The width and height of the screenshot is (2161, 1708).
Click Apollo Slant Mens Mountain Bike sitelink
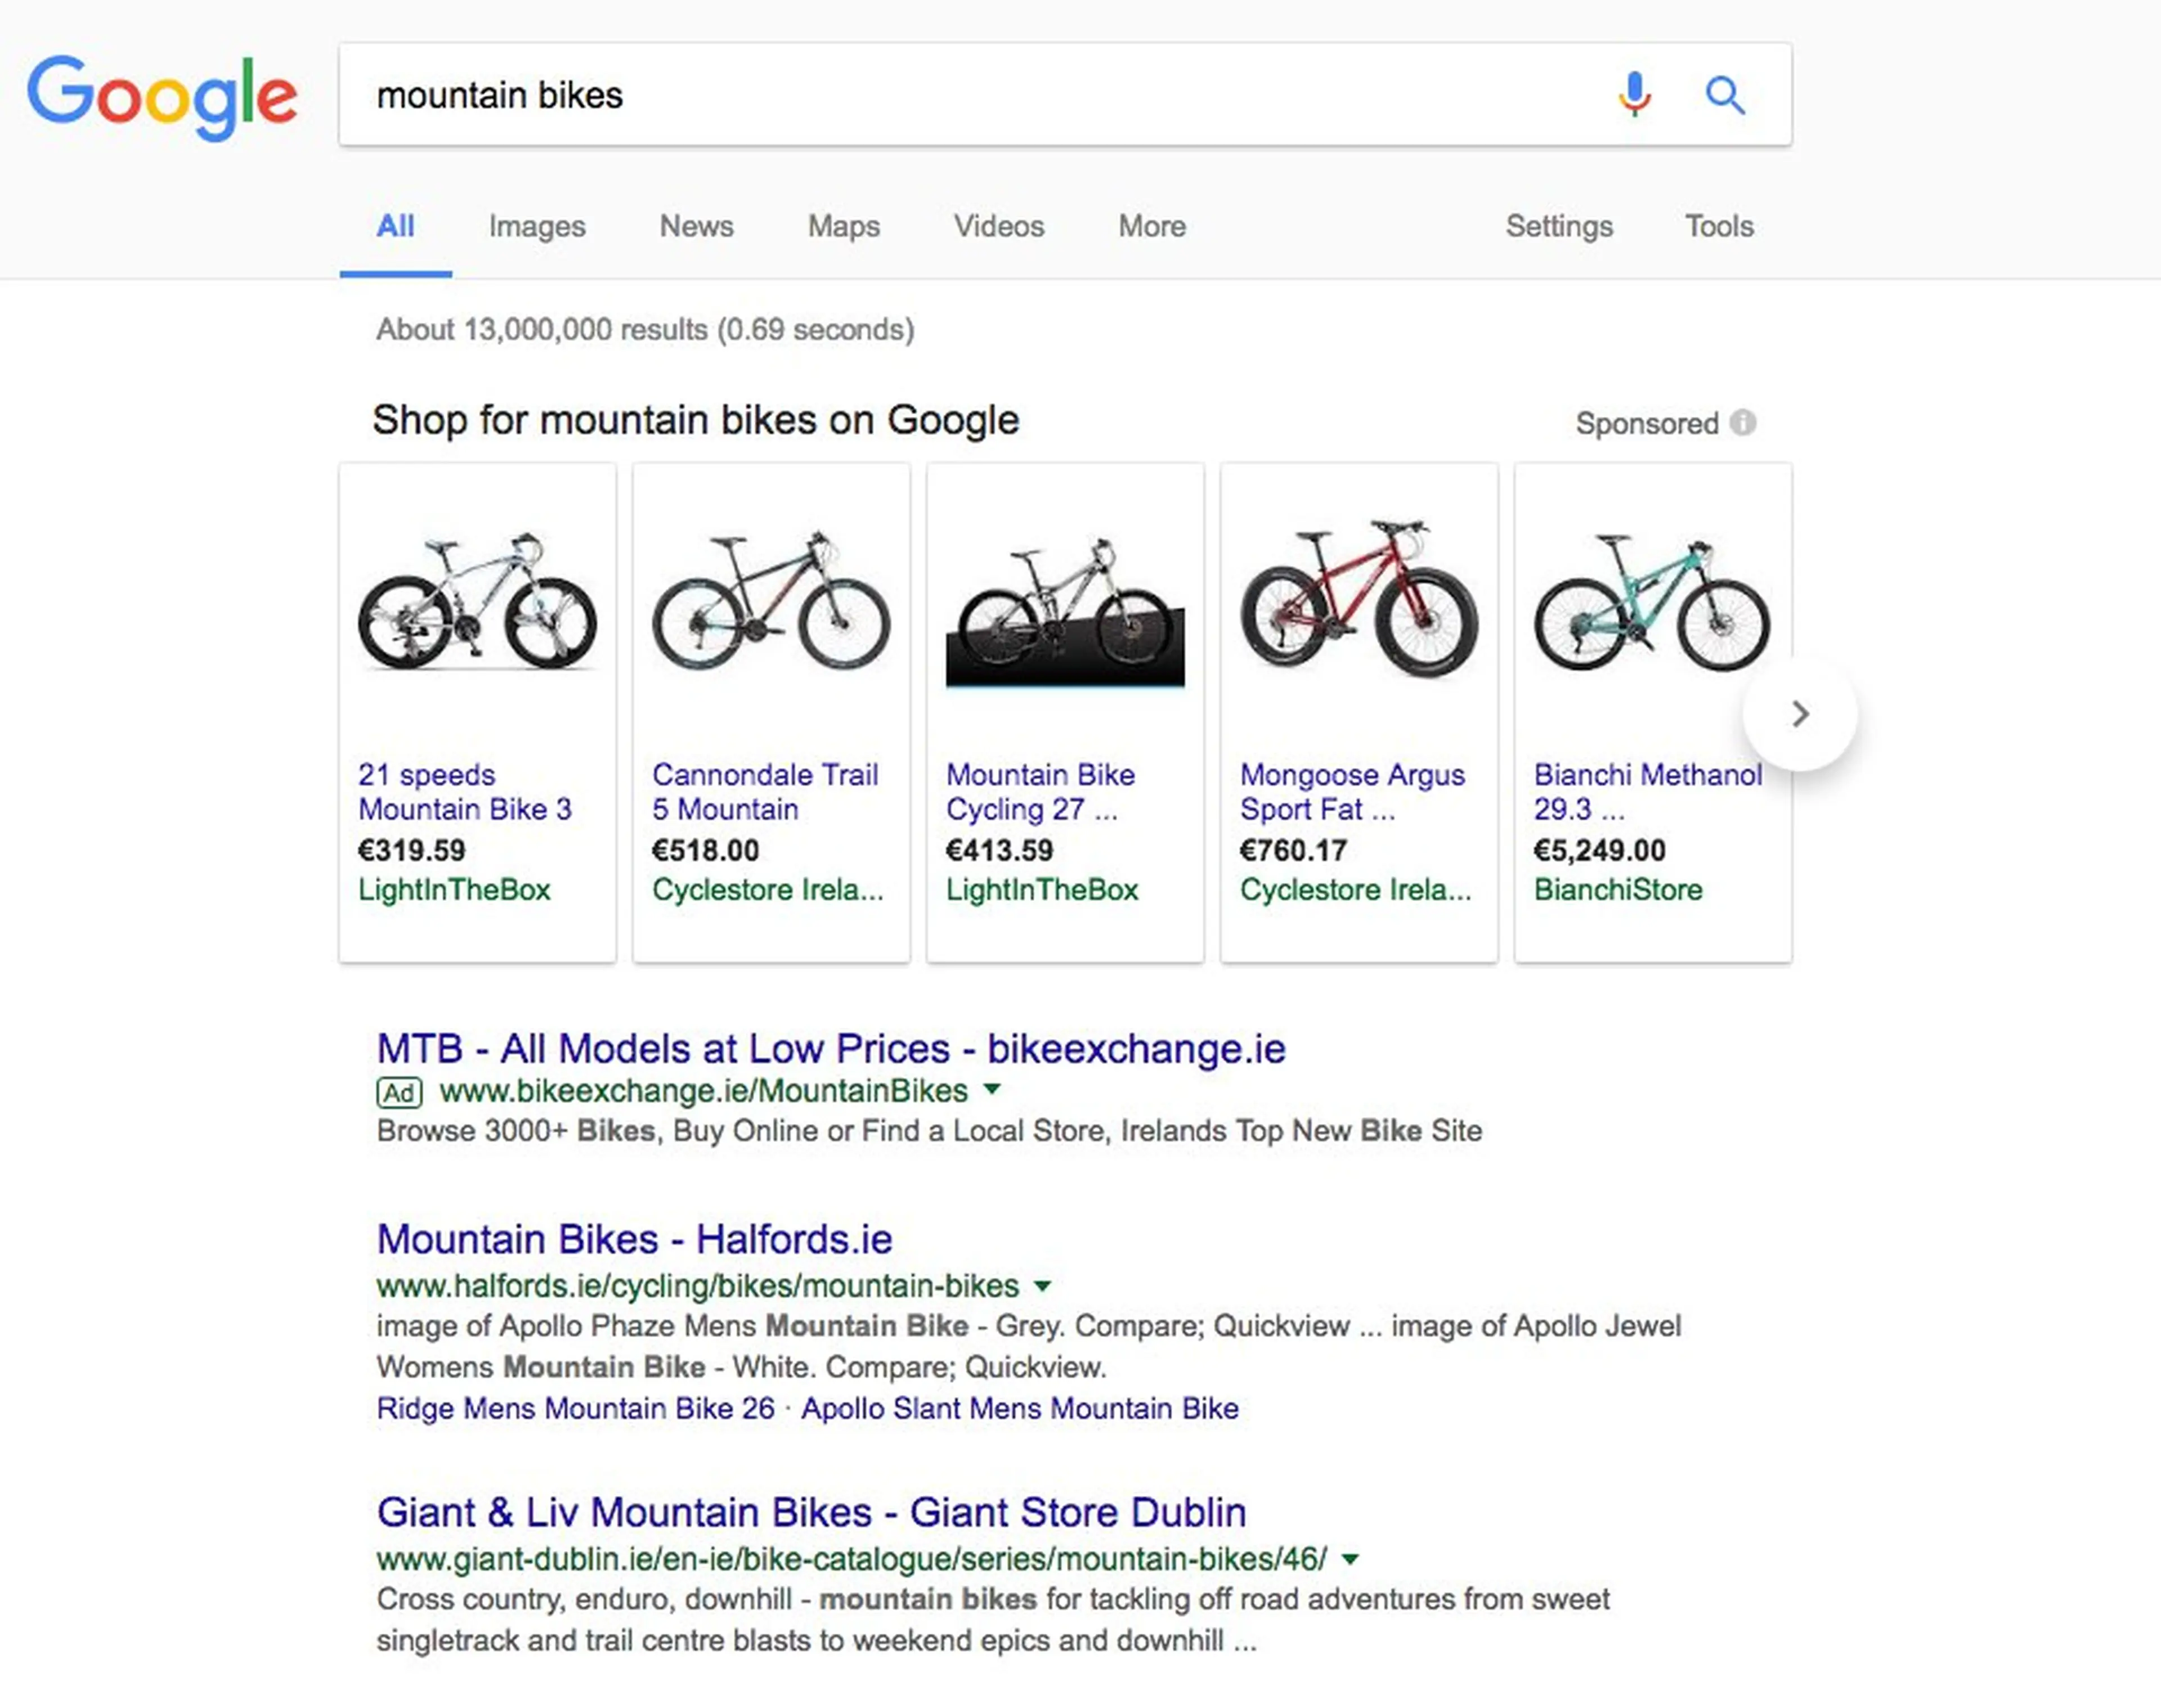pyautogui.click(x=1020, y=1408)
